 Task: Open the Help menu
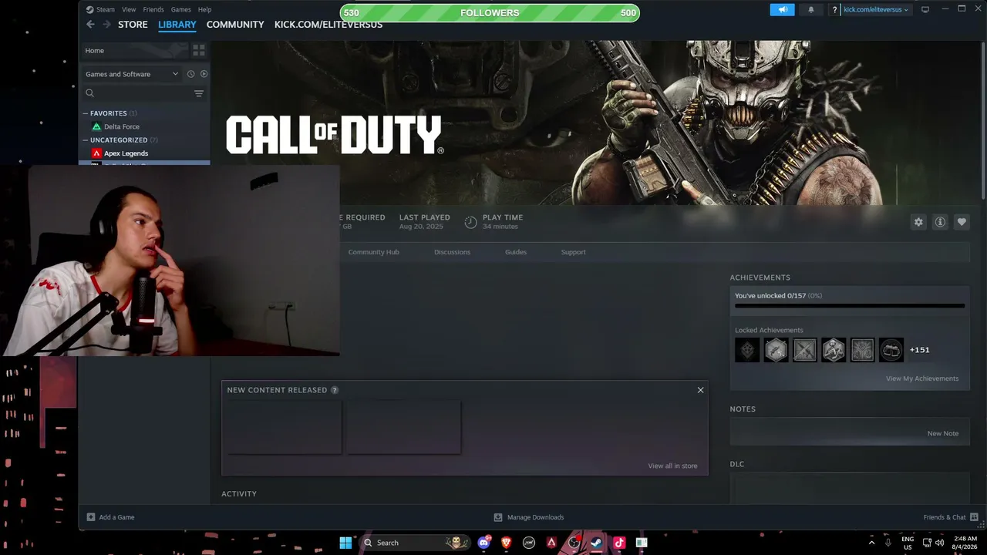coord(204,9)
